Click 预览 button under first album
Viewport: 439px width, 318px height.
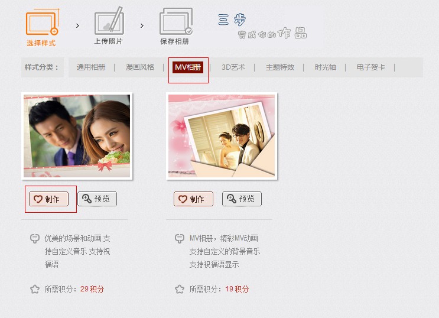[x=97, y=199]
